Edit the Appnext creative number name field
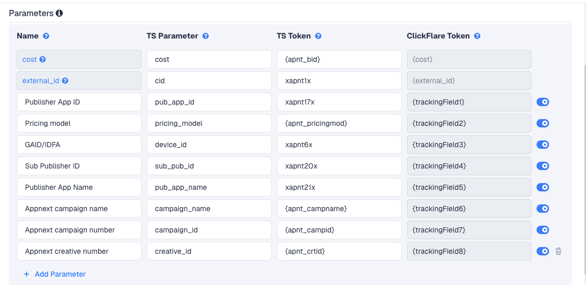Image resolution: width=586 pixels, height=285 pixels. [79, 251]
